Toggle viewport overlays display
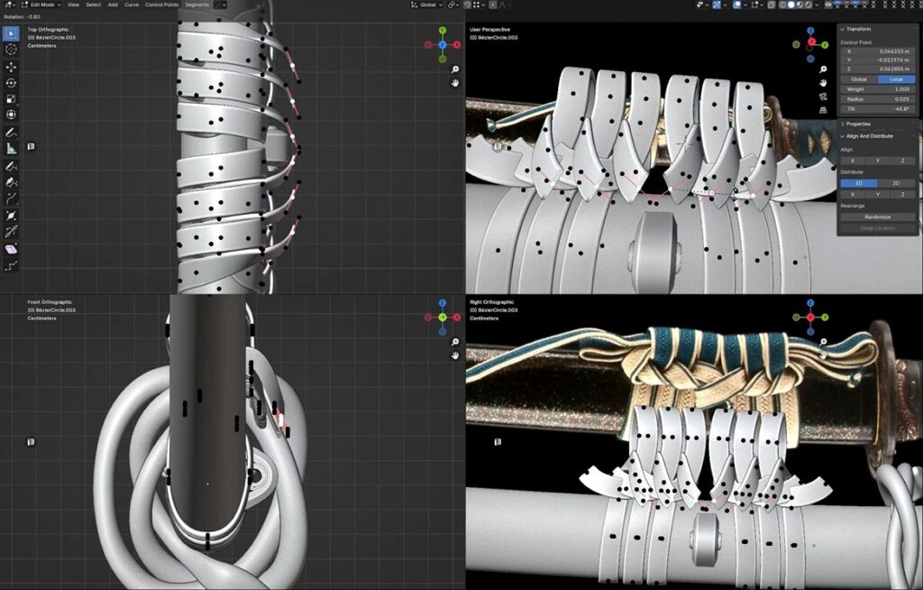923x590 pixels. [x=737, y=5]
